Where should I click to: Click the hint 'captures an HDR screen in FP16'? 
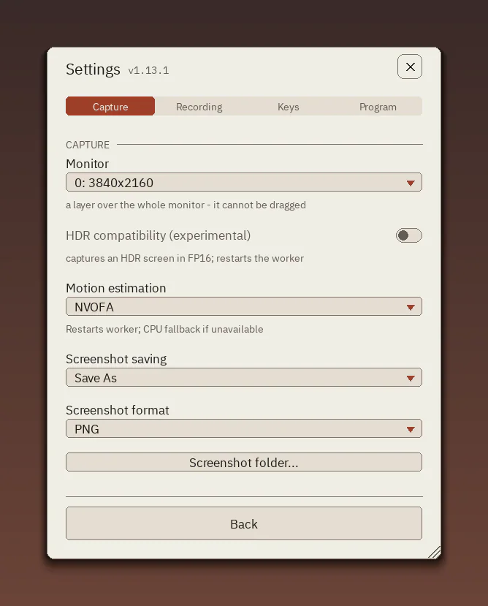[x=185, y=258]
